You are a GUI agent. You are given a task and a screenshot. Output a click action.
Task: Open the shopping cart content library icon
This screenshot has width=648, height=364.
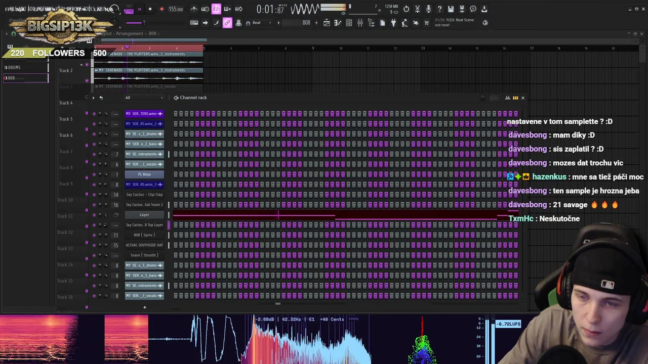coord(427,23)
